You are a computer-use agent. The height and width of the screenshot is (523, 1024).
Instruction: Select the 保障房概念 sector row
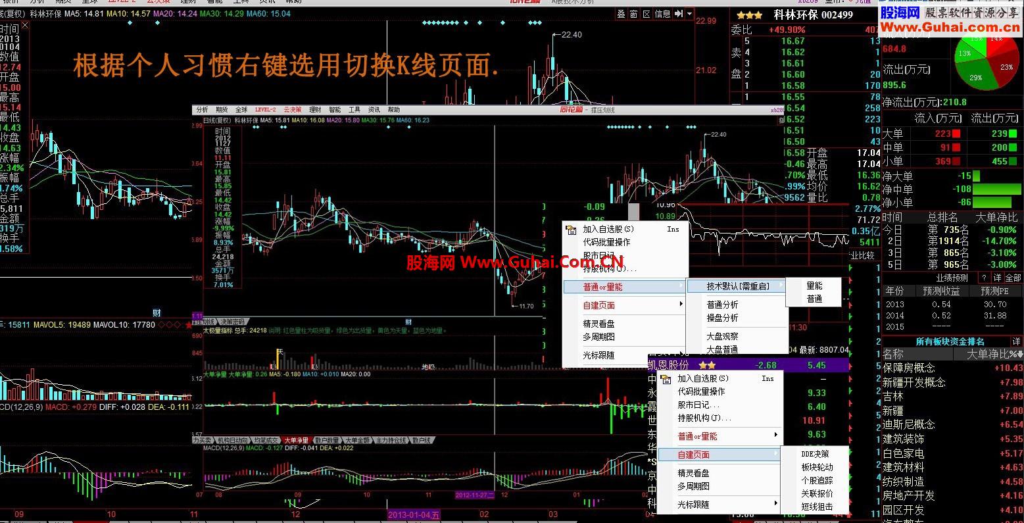[952, 368]
